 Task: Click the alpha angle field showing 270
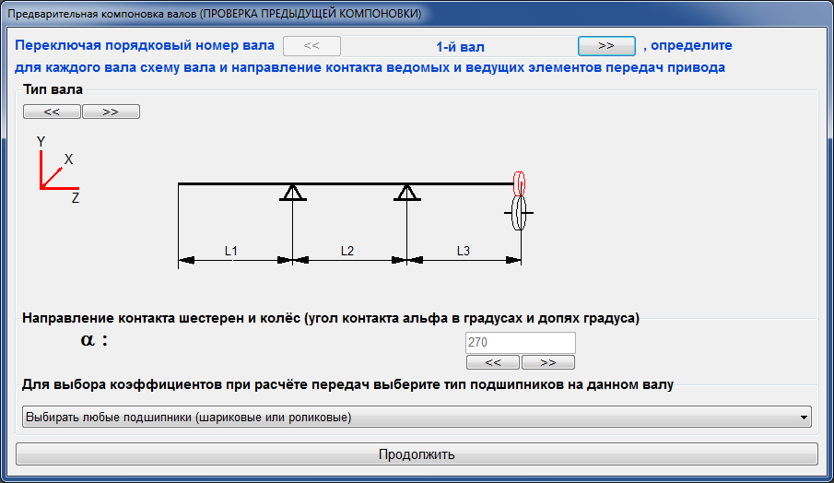click(520, 343)
